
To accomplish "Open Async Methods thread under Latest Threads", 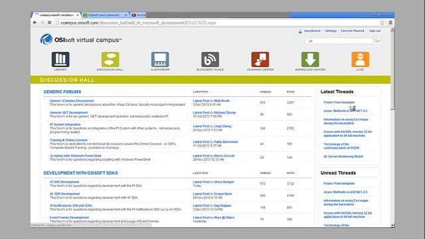I will pyautogui.click(x=345, y=111).
